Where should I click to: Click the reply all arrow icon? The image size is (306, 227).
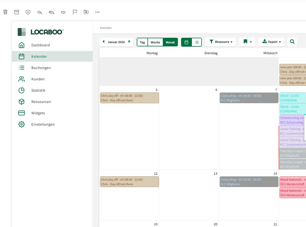coord(51,12)
